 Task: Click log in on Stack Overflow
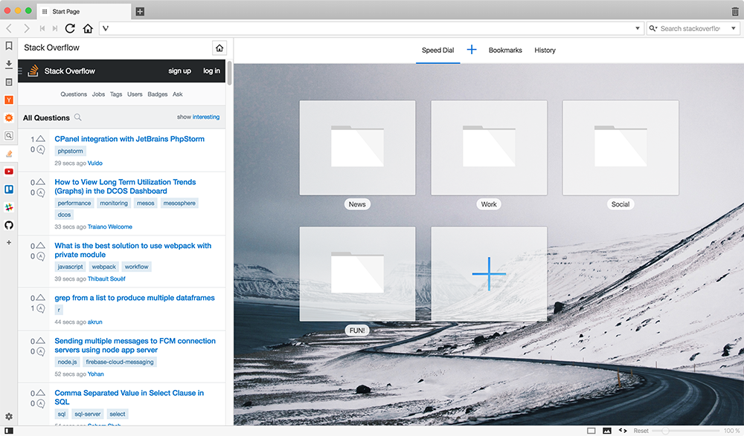(x=211, y=71)
